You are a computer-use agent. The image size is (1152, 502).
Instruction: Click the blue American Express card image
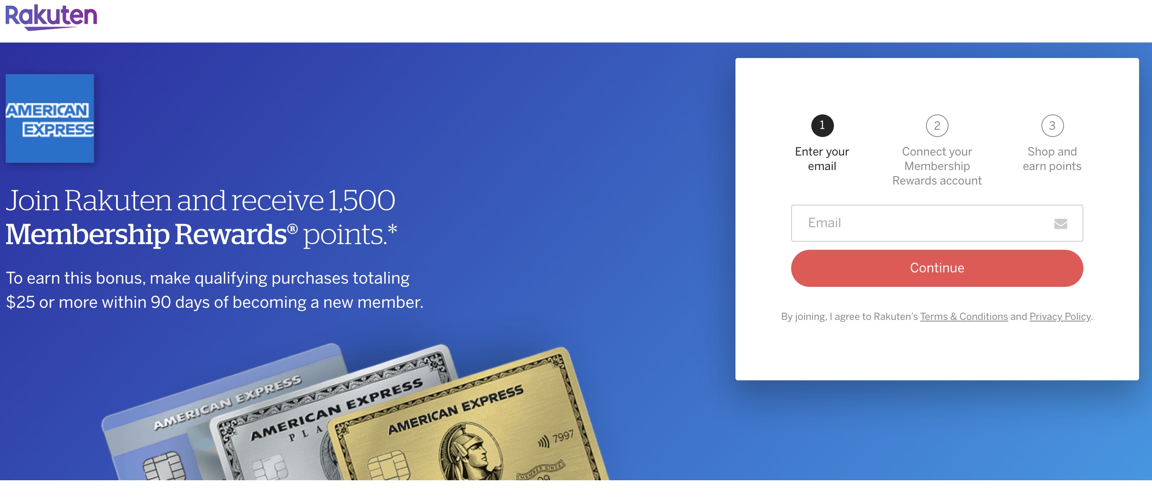tap(157, 424)
